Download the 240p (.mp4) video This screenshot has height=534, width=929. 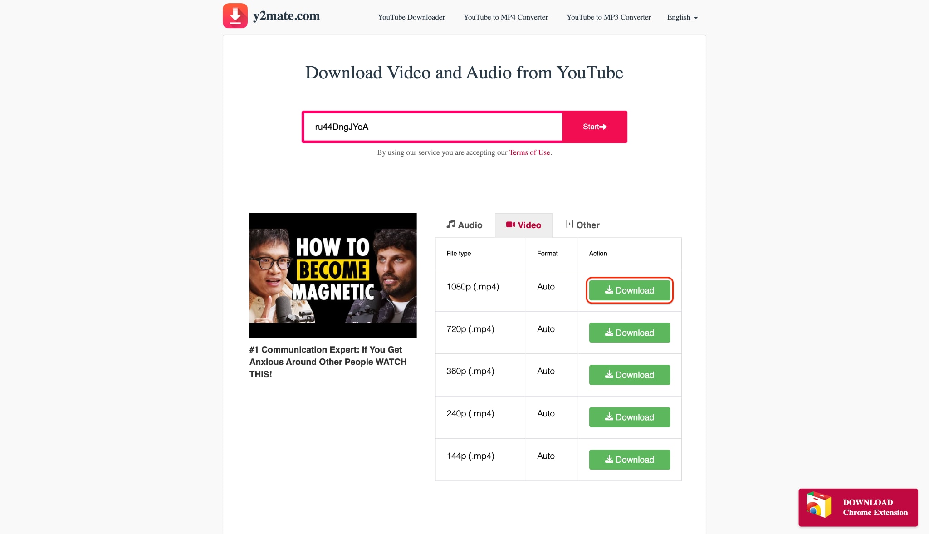coord(630,417)
